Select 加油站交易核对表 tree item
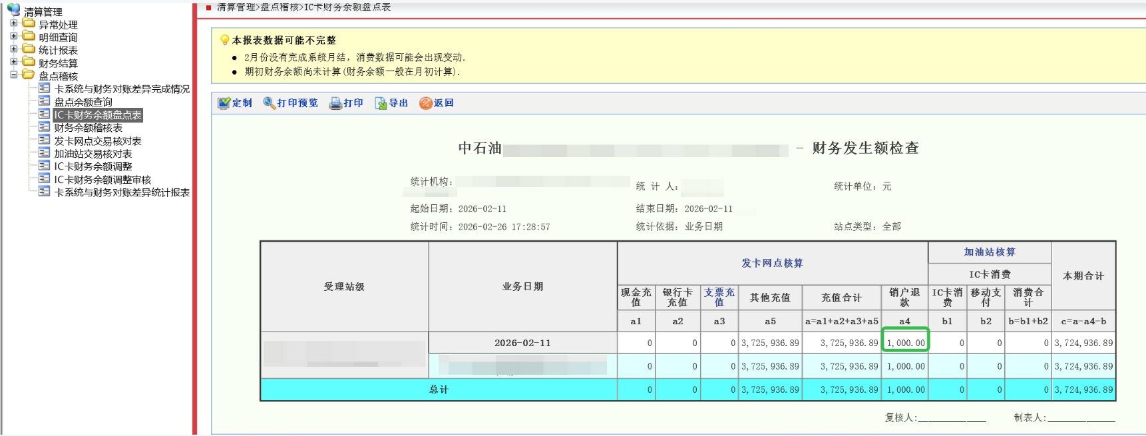The height and width of the screenshot is (436, 1146). [x=93, y=154]
